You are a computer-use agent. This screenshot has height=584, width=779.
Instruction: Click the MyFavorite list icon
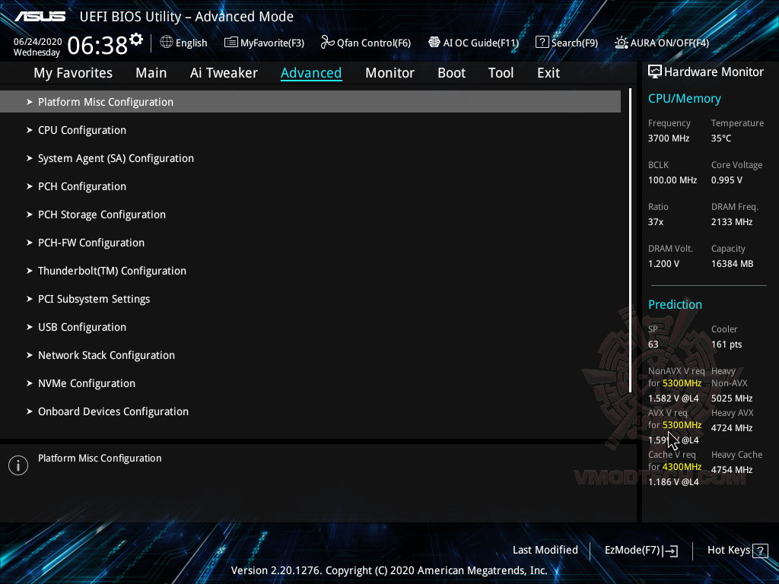click(231, 43)
